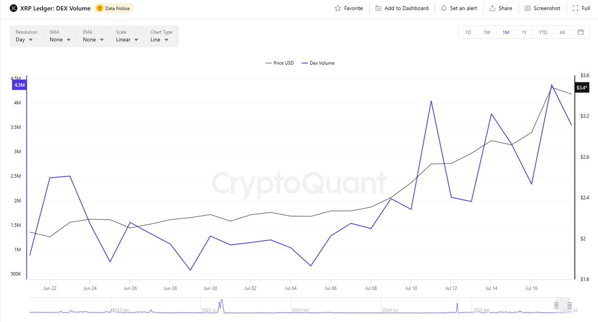Click the Full screen expand icon

tap(576, 8)
